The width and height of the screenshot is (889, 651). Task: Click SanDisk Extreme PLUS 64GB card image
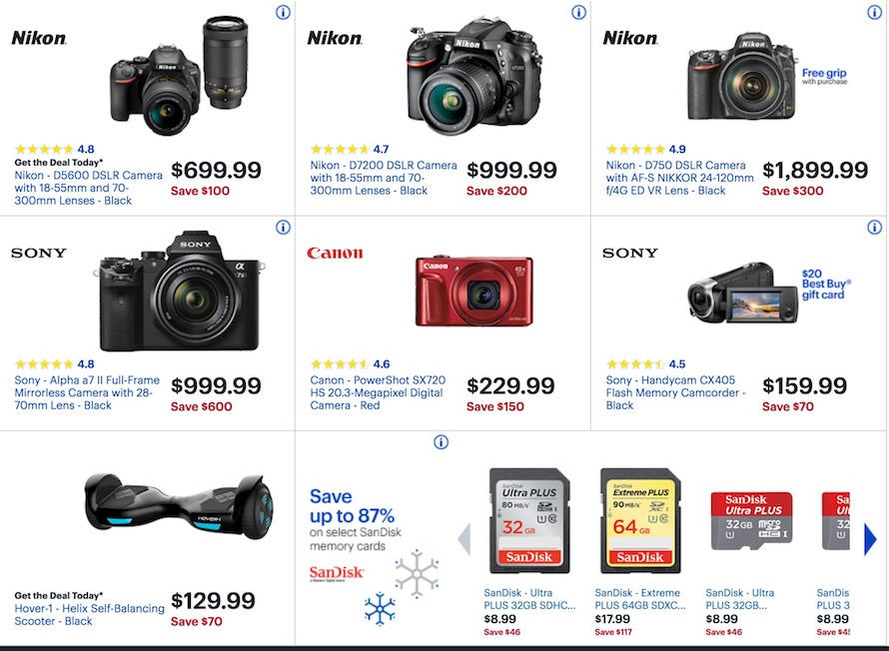(640, 521)
